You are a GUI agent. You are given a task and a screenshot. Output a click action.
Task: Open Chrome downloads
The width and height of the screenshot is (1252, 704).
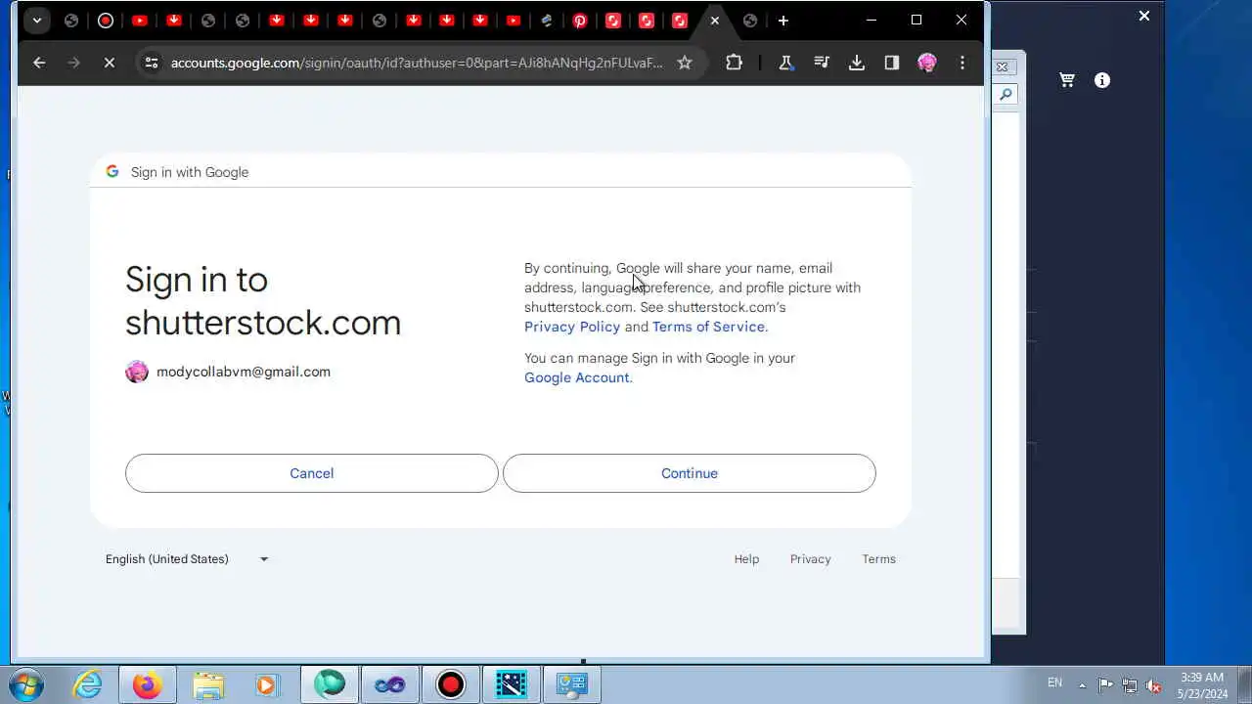(856, 63)
